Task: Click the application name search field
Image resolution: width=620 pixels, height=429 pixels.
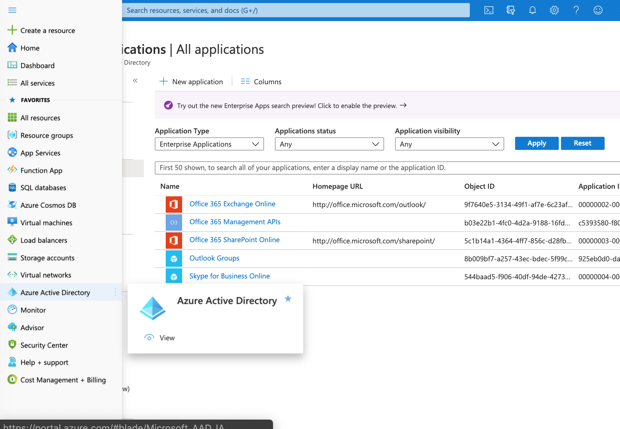Action: point(386,168)
